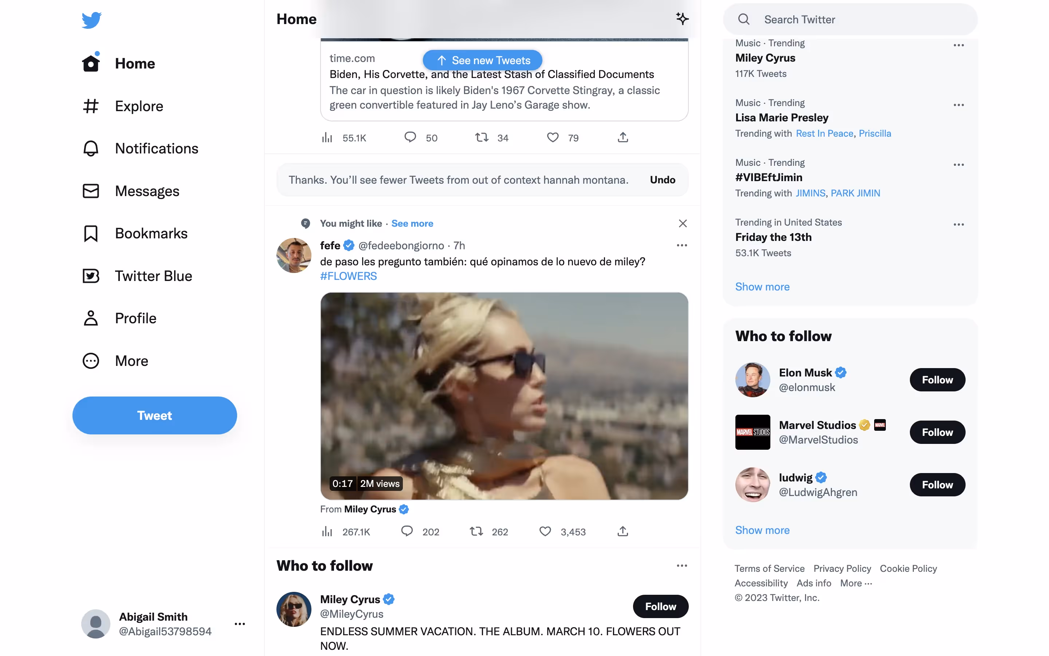
Task: Follow Marvel Studios account
Action: pyautogui.click(x=937, y=432)
